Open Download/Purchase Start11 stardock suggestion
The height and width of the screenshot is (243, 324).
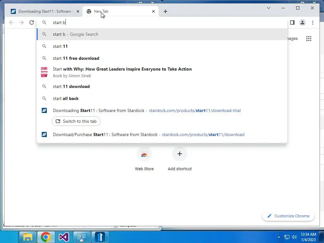[162, 134]
